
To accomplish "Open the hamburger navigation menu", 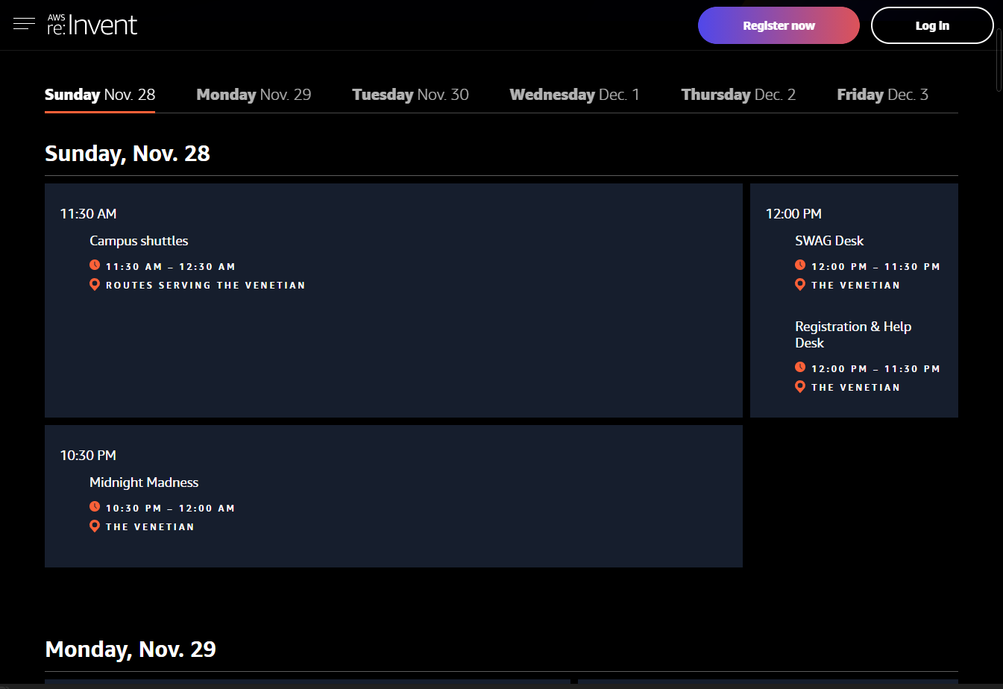I will pos(24,24).
